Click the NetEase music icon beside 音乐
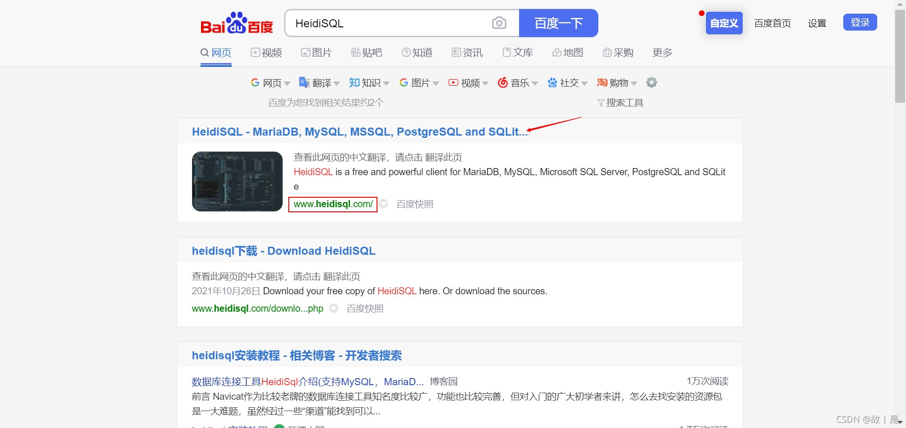Image resolution: width=906 pixels, height=428 pixels. click(503, 83)
